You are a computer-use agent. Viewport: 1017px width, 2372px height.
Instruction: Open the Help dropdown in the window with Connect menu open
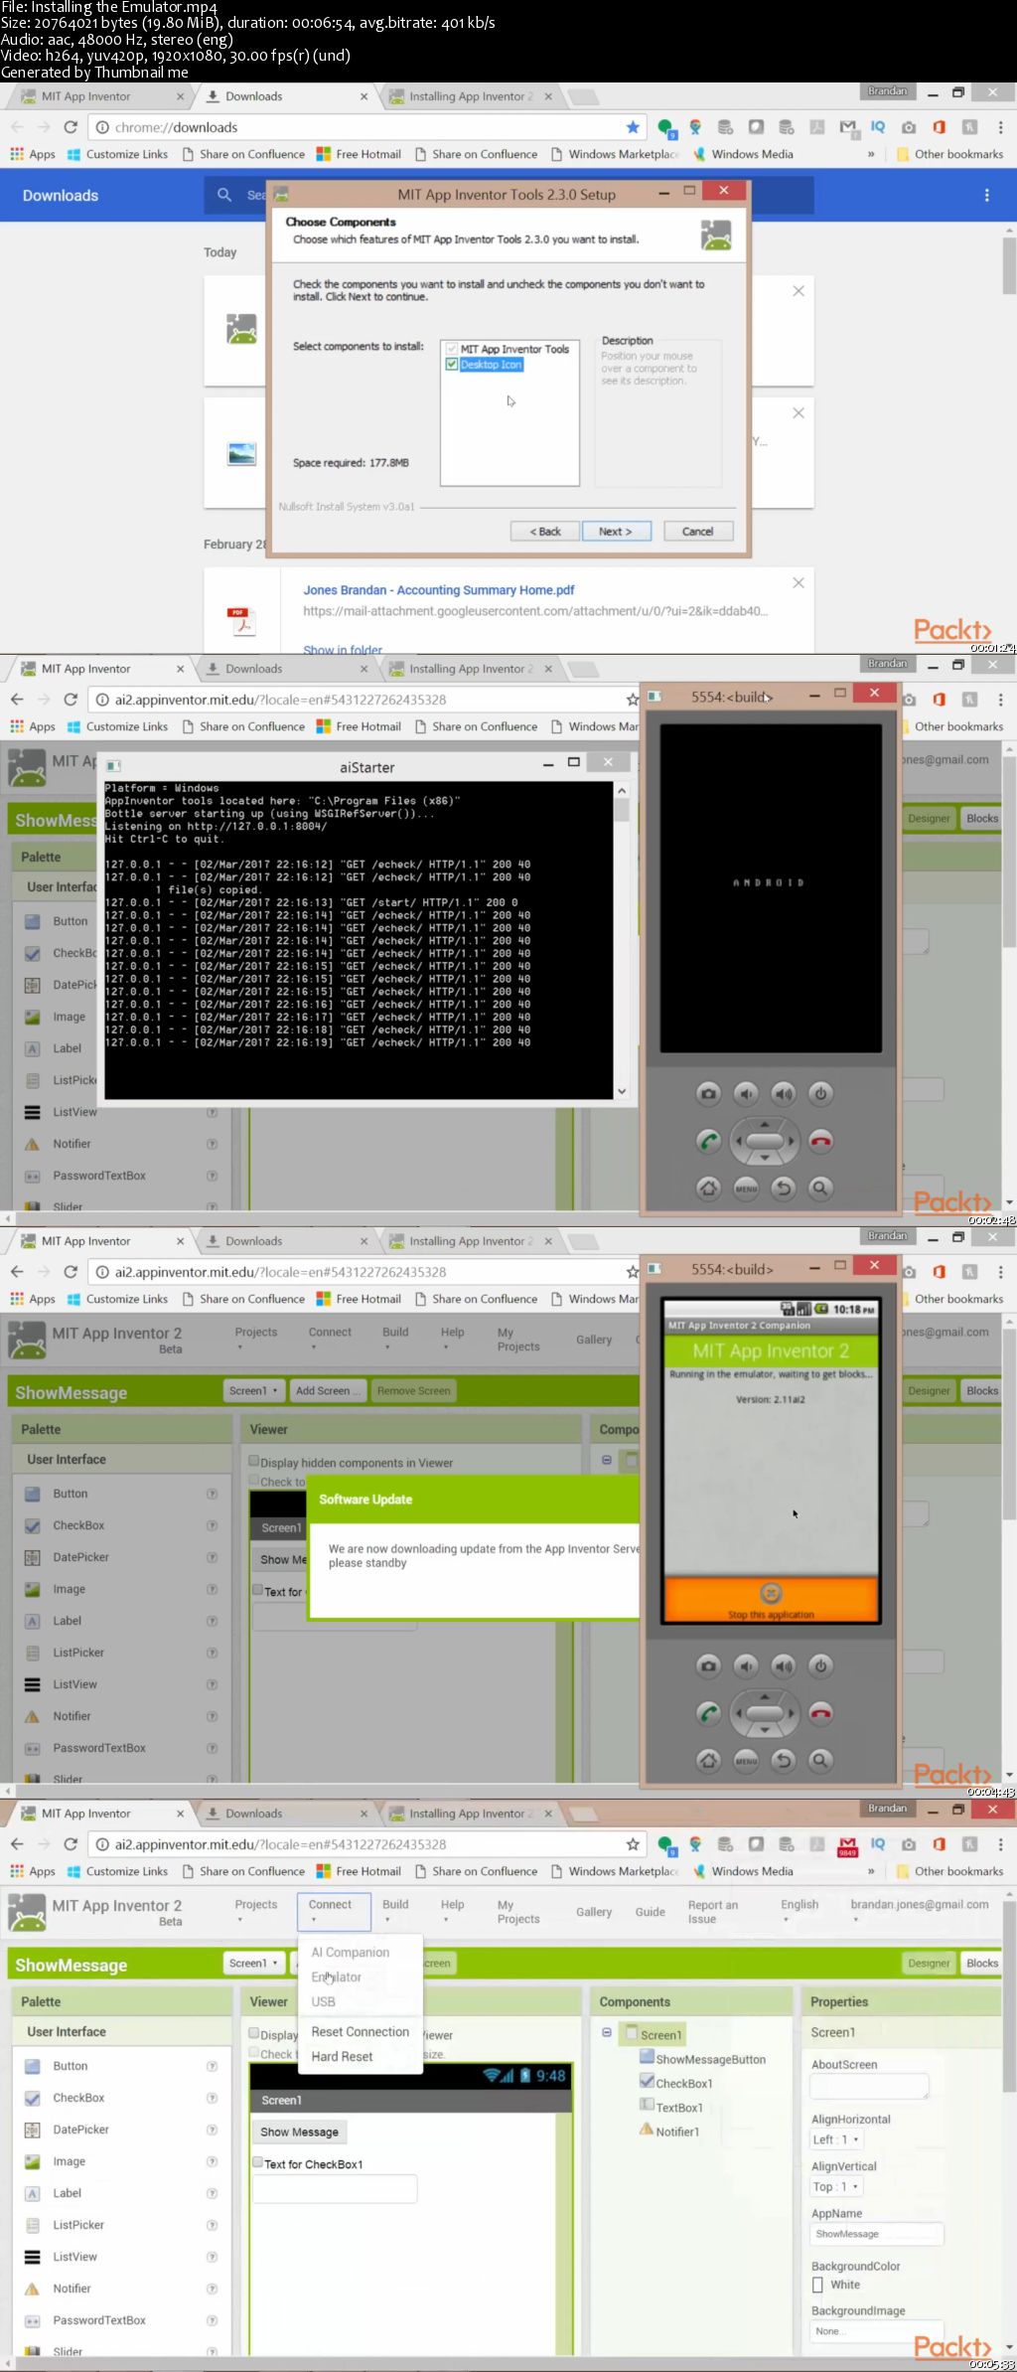click(452, 1910)
